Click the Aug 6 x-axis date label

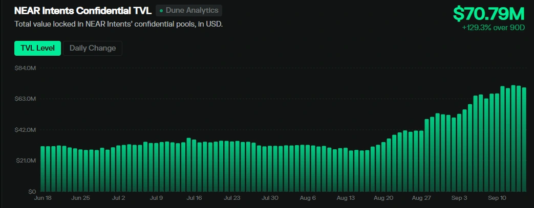[308, 198]
